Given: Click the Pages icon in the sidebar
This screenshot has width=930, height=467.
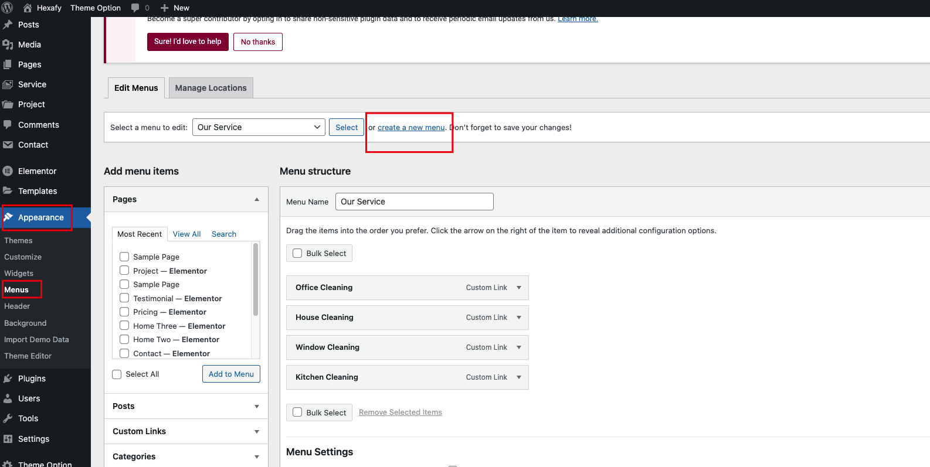Looking at the screenshot, I should [x=8, y=64].
